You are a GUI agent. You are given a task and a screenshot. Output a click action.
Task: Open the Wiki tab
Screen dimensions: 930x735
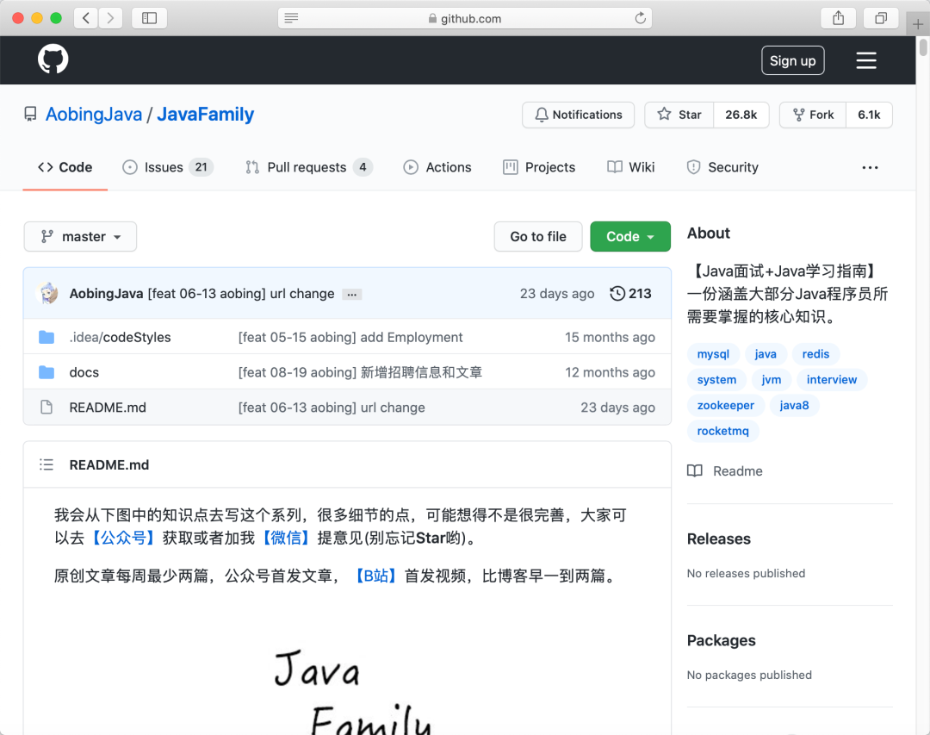point(631,167)
